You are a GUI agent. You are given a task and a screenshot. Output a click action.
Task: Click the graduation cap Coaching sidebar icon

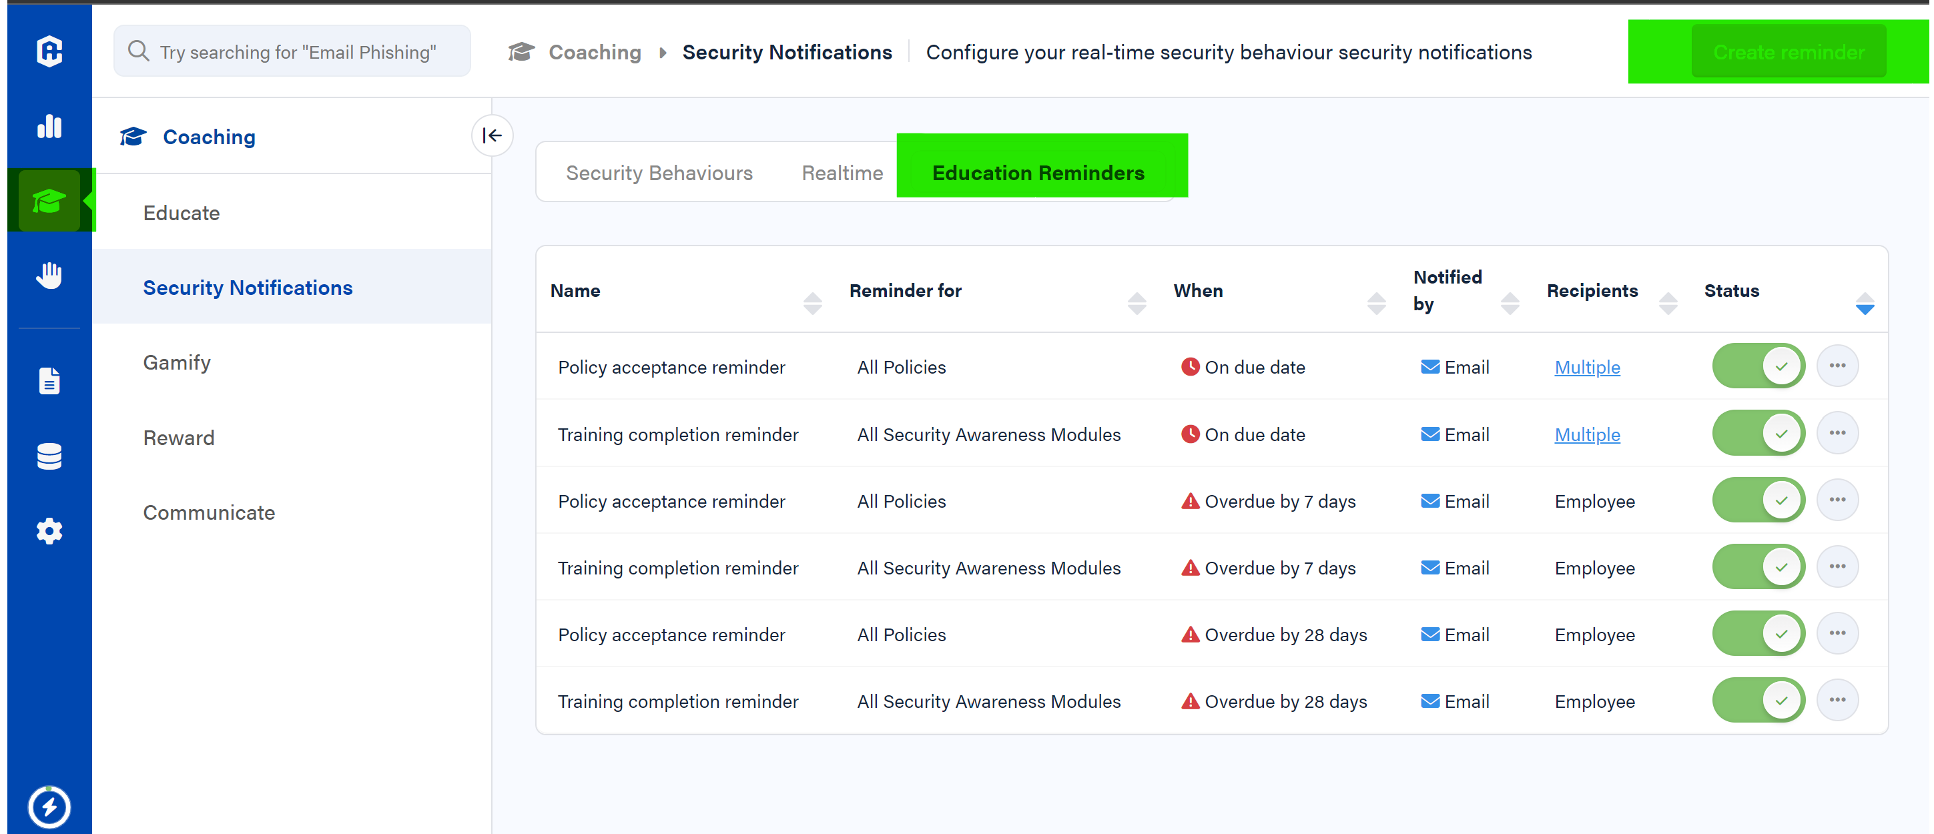[x=49, y=200]
